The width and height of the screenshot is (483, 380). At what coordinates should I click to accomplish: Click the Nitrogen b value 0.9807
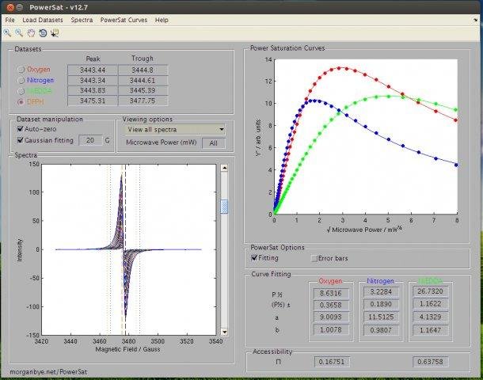(381, 330)
